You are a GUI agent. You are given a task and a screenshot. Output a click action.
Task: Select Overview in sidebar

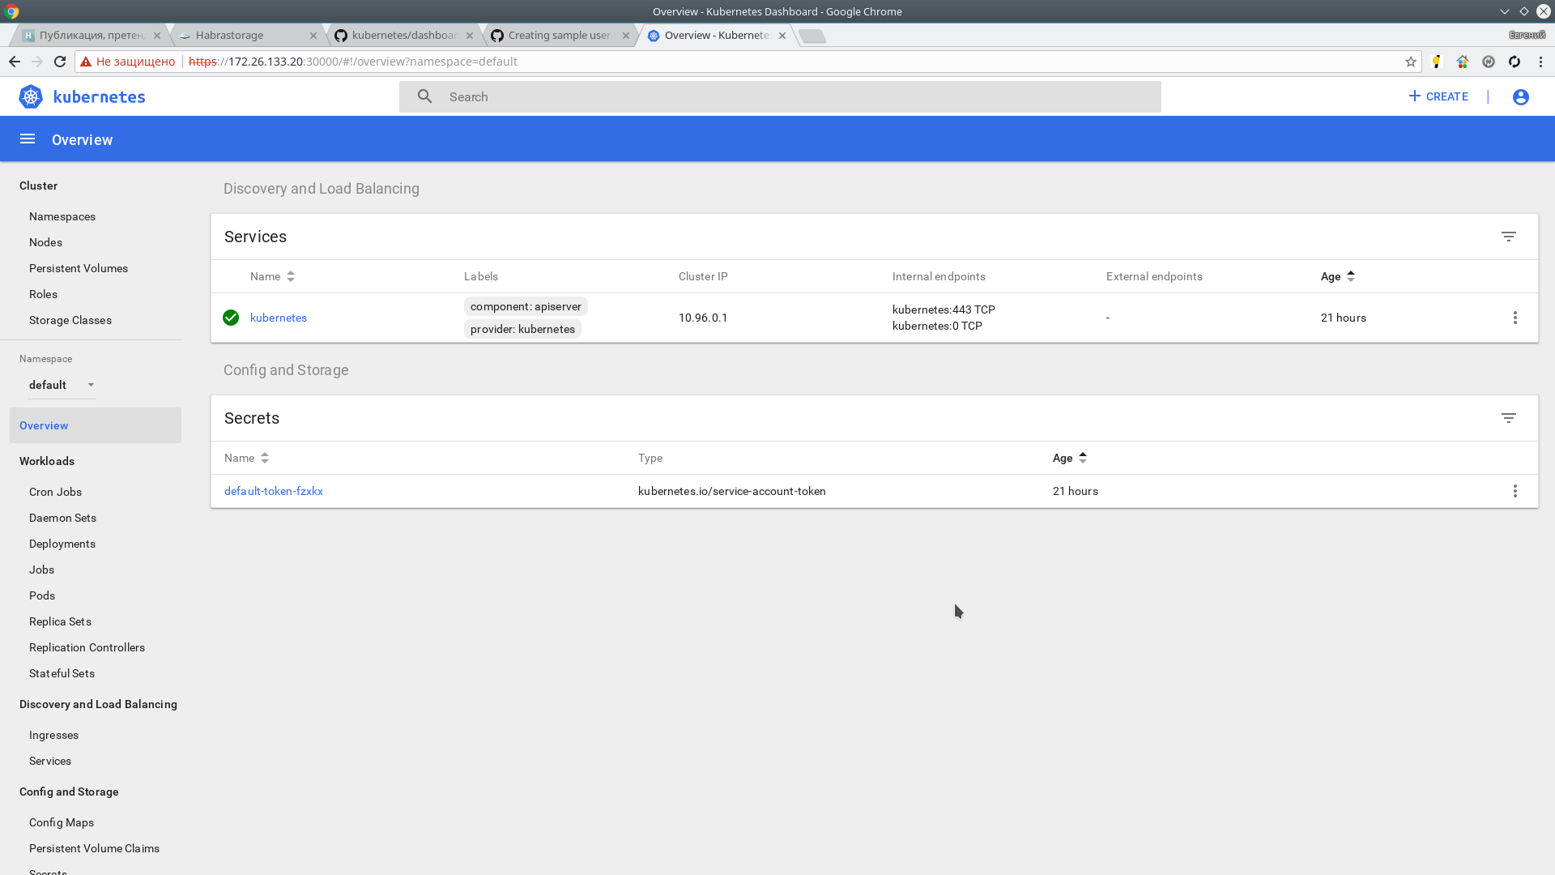pyautogui.click(x=96, y=425)
